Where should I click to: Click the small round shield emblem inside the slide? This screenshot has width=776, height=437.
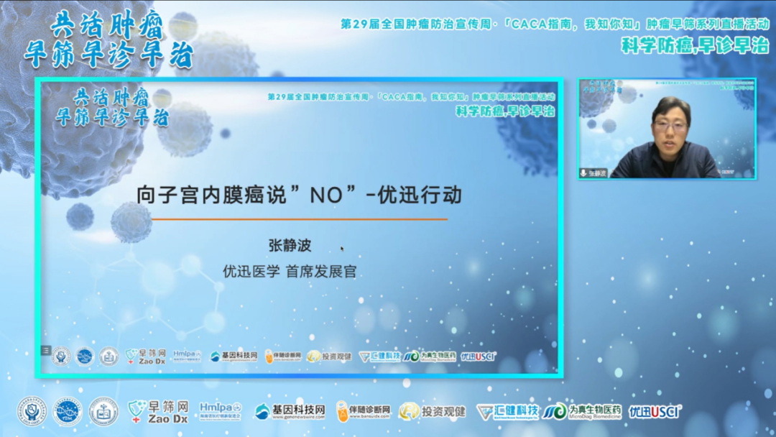point(61,356)
